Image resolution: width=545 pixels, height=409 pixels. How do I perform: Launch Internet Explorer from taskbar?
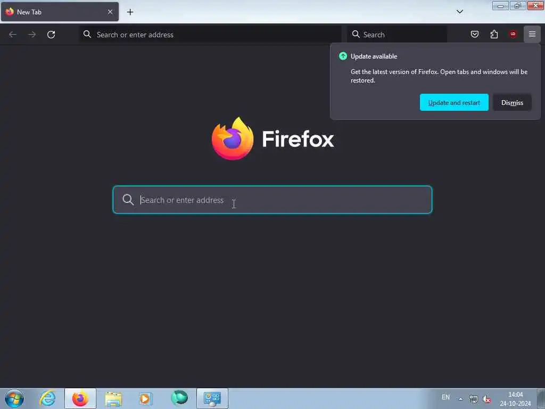coord(47,398)
